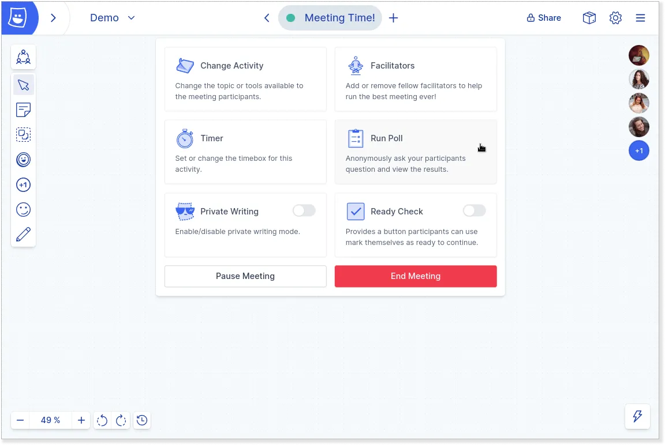Go to previous board with left chevron
The image size is (665, 445).
point(267,18)
